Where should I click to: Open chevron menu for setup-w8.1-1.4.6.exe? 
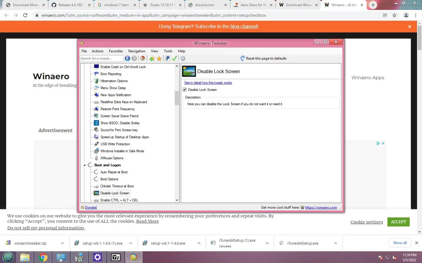coord(199,243)
